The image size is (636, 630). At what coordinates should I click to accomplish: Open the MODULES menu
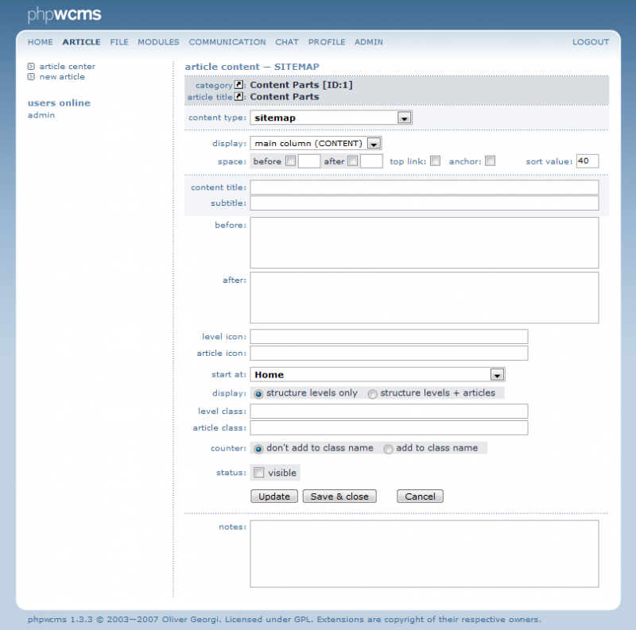158,42
